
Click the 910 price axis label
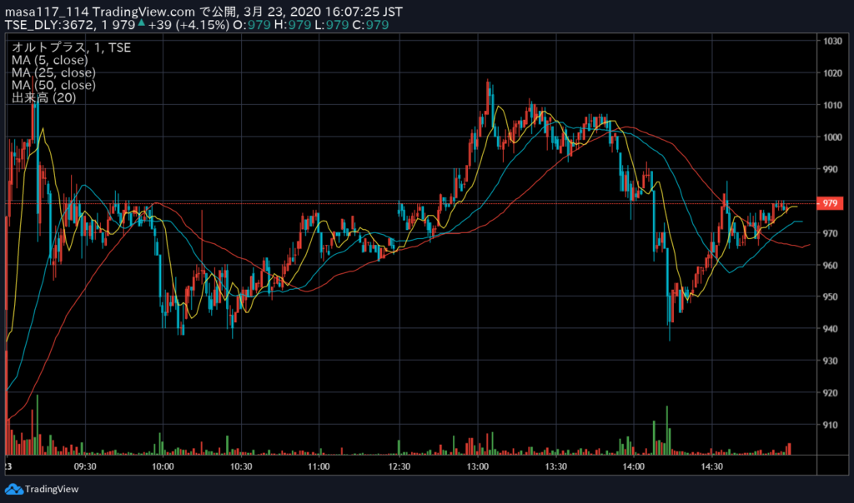[830, 426]
